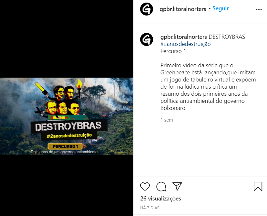Click the HÁ 7 DIAS date
This screenshot has width=267, height=216.
150,208
